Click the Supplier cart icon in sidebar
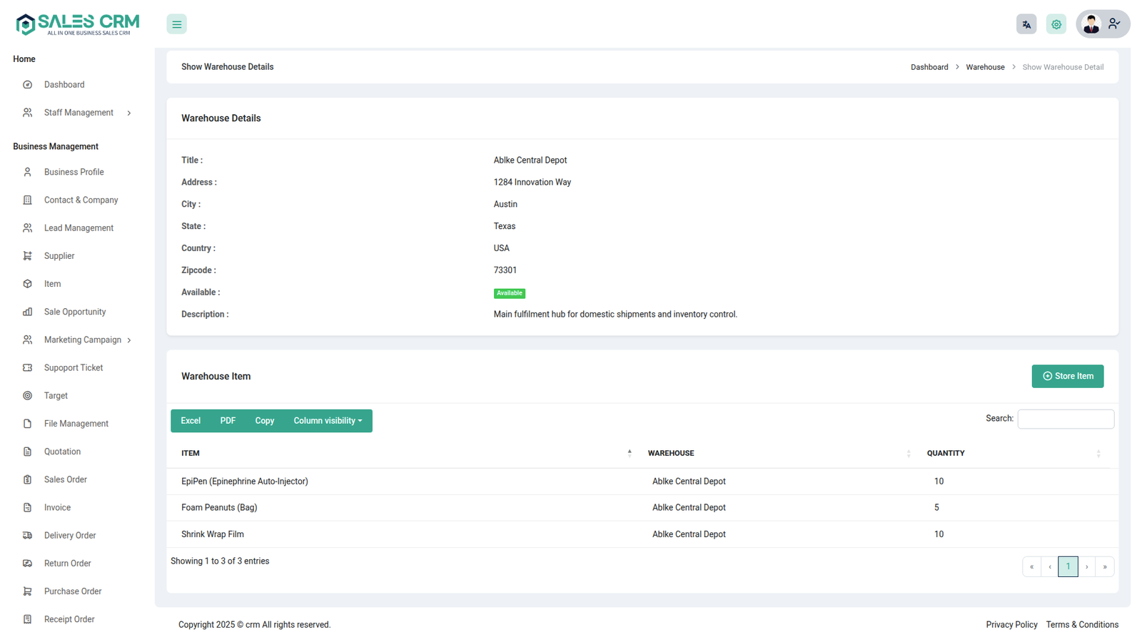The image size is (1142, 642). (x=27, y=256)
